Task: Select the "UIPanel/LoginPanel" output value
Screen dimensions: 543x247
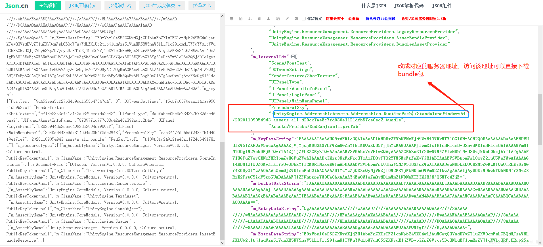Action: click(294, 95)
